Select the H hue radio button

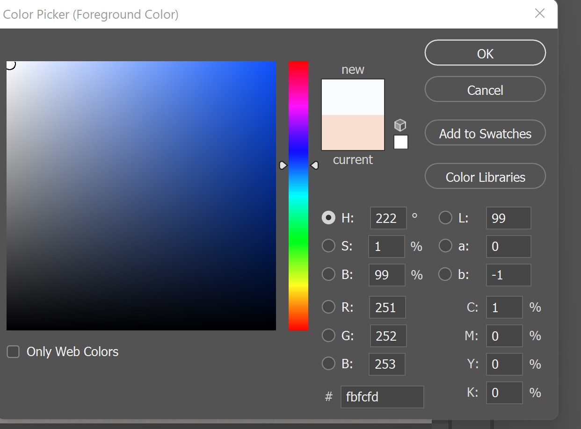[328, 218]
